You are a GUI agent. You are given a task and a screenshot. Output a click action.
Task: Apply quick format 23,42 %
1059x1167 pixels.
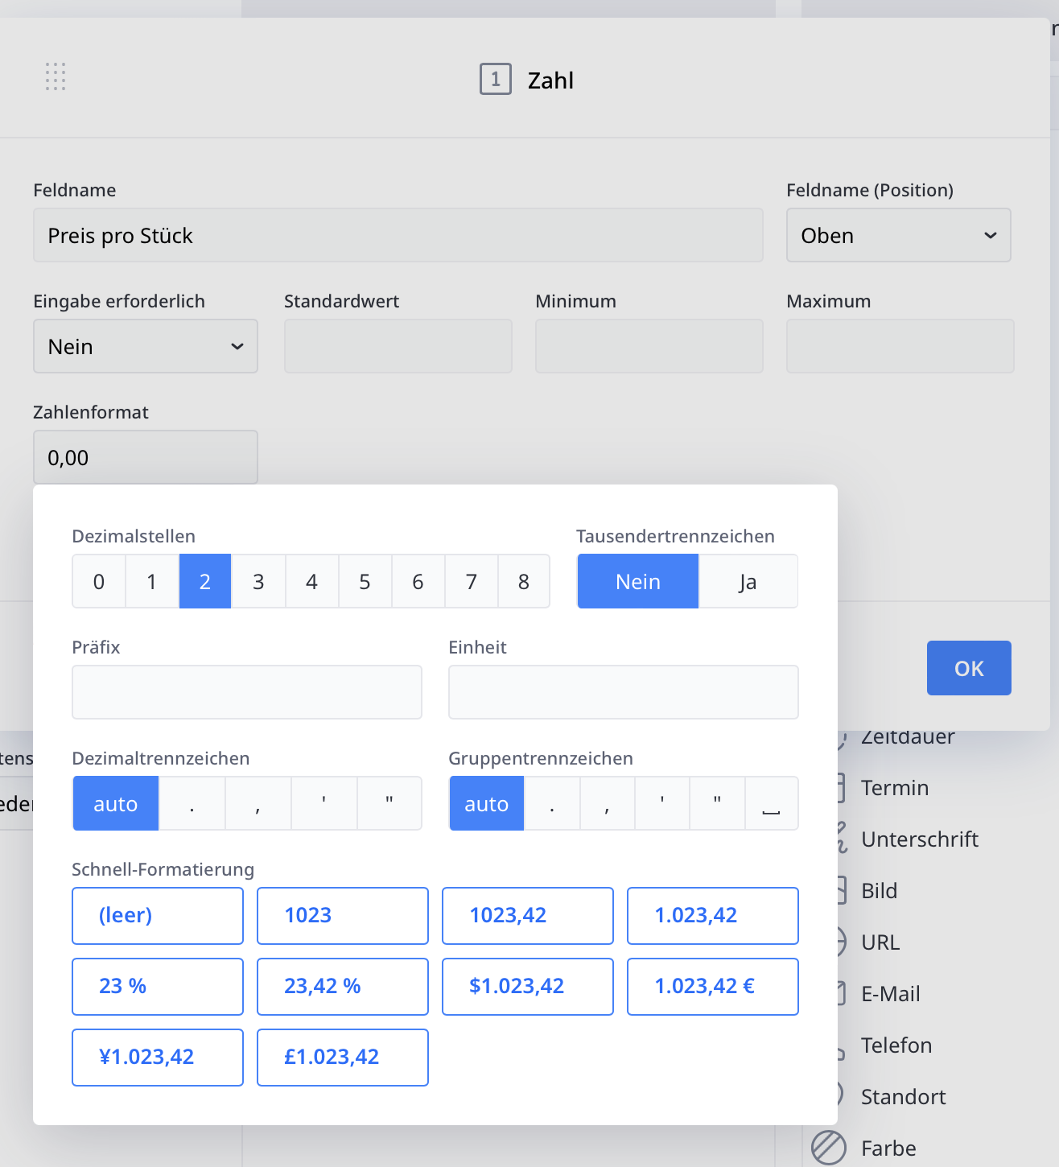click(x=342, y=987)
